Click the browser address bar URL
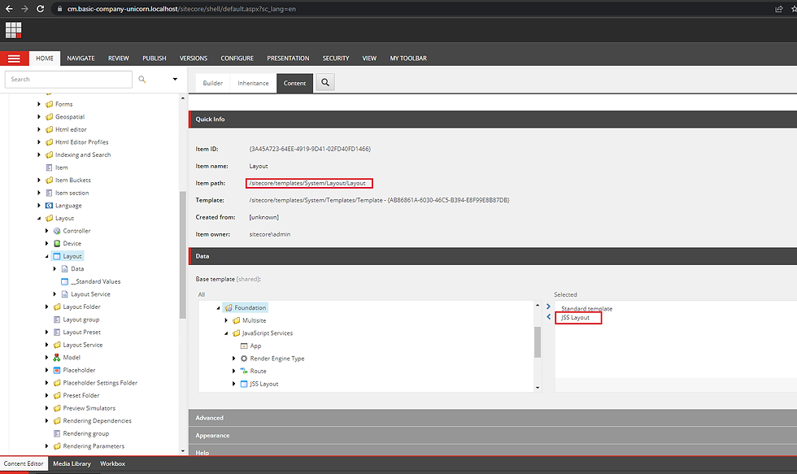This screenshot has height=474, width=797. pyautogui.click(x=181, y=9)
